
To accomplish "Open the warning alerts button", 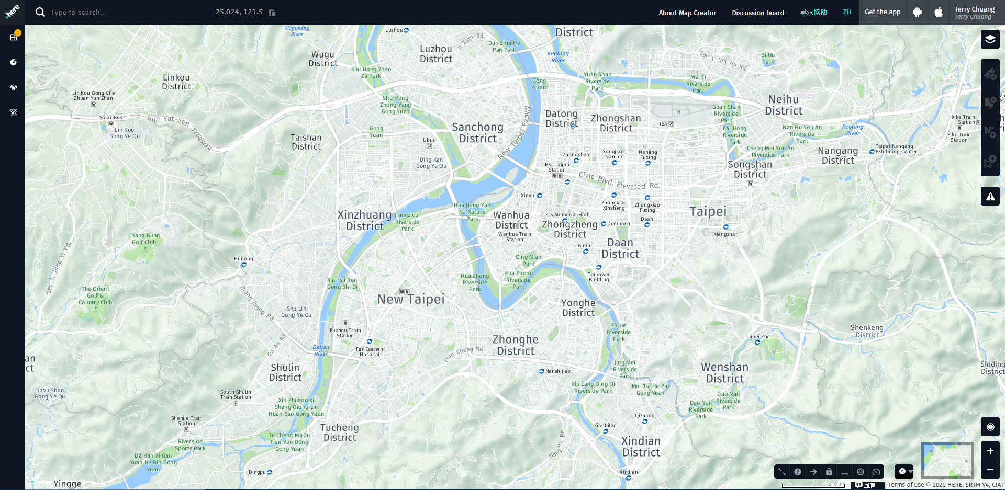I will click(990, 197).
